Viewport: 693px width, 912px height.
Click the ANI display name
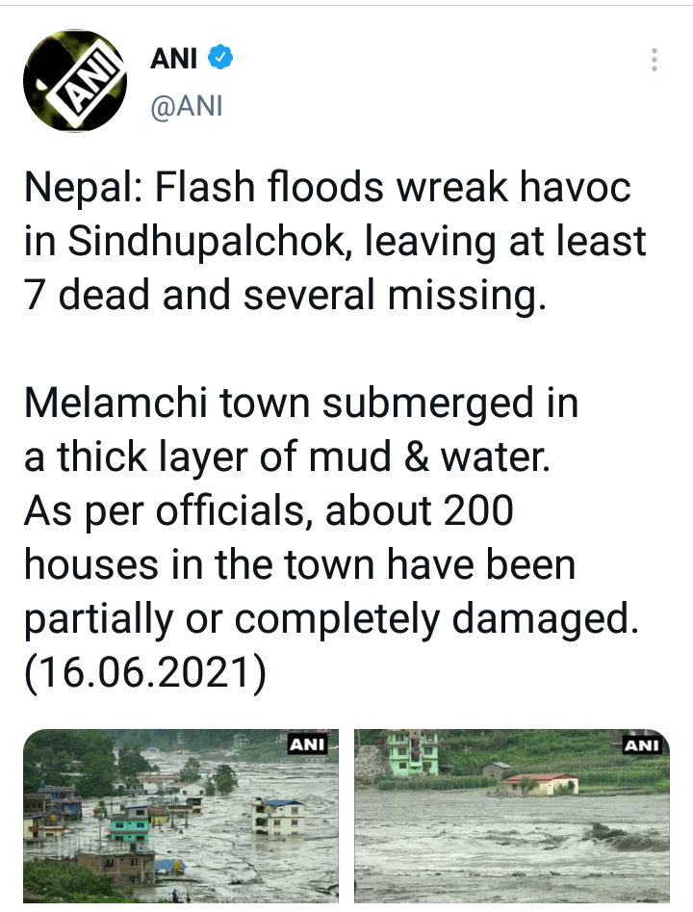tap(174, 59)
